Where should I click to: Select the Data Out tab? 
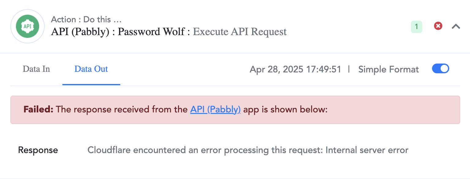tap(91, 69)
